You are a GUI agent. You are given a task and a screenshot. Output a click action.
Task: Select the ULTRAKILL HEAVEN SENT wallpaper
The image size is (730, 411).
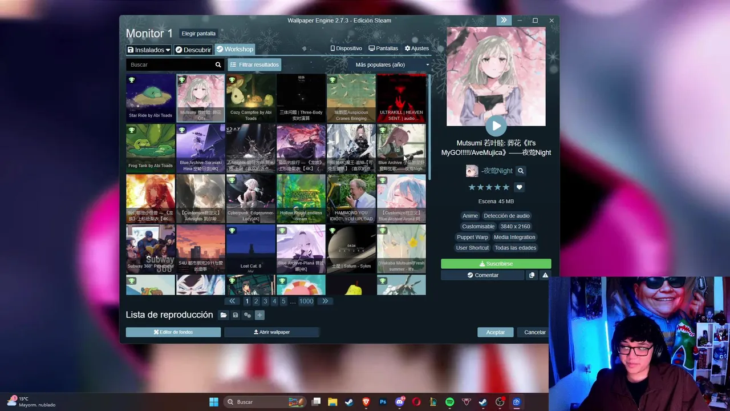pos(401,98)
